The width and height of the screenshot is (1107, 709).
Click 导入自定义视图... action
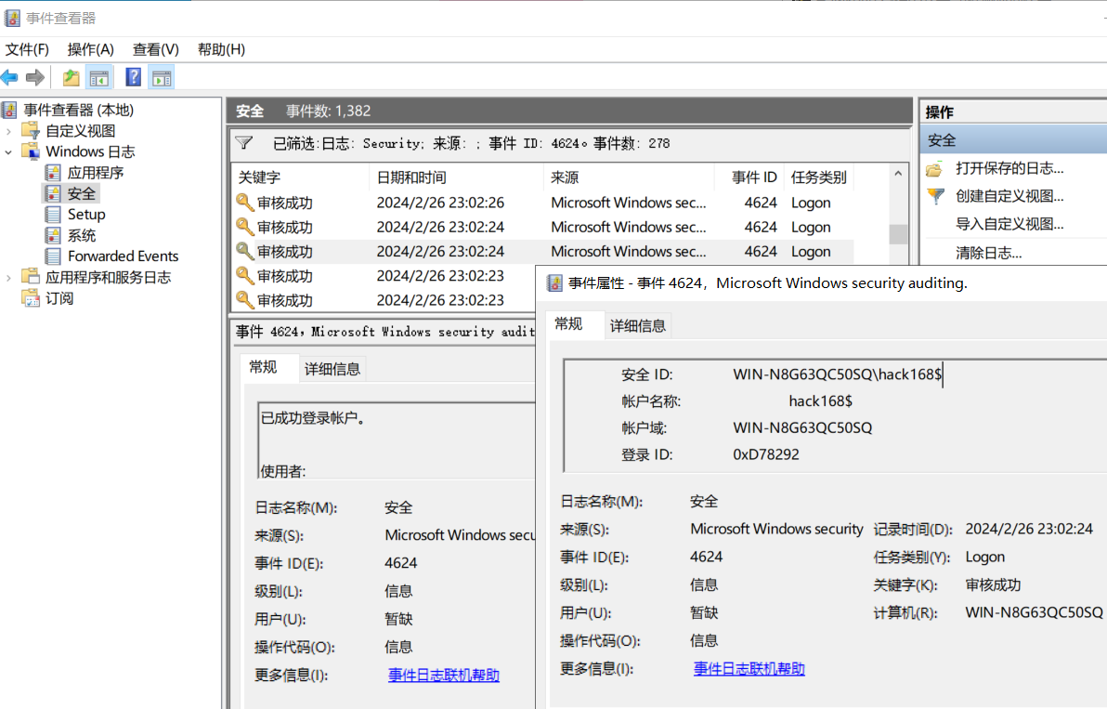1009,224
